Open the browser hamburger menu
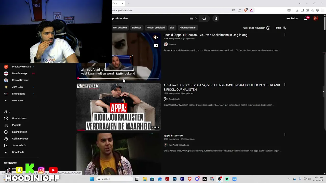This screenshot has width=326, height=183. [323, 10]
